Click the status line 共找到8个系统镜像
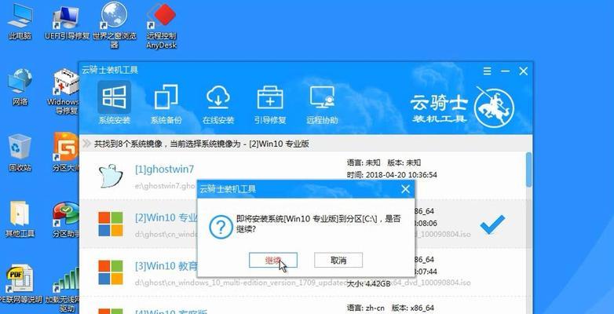 point(202,144)
